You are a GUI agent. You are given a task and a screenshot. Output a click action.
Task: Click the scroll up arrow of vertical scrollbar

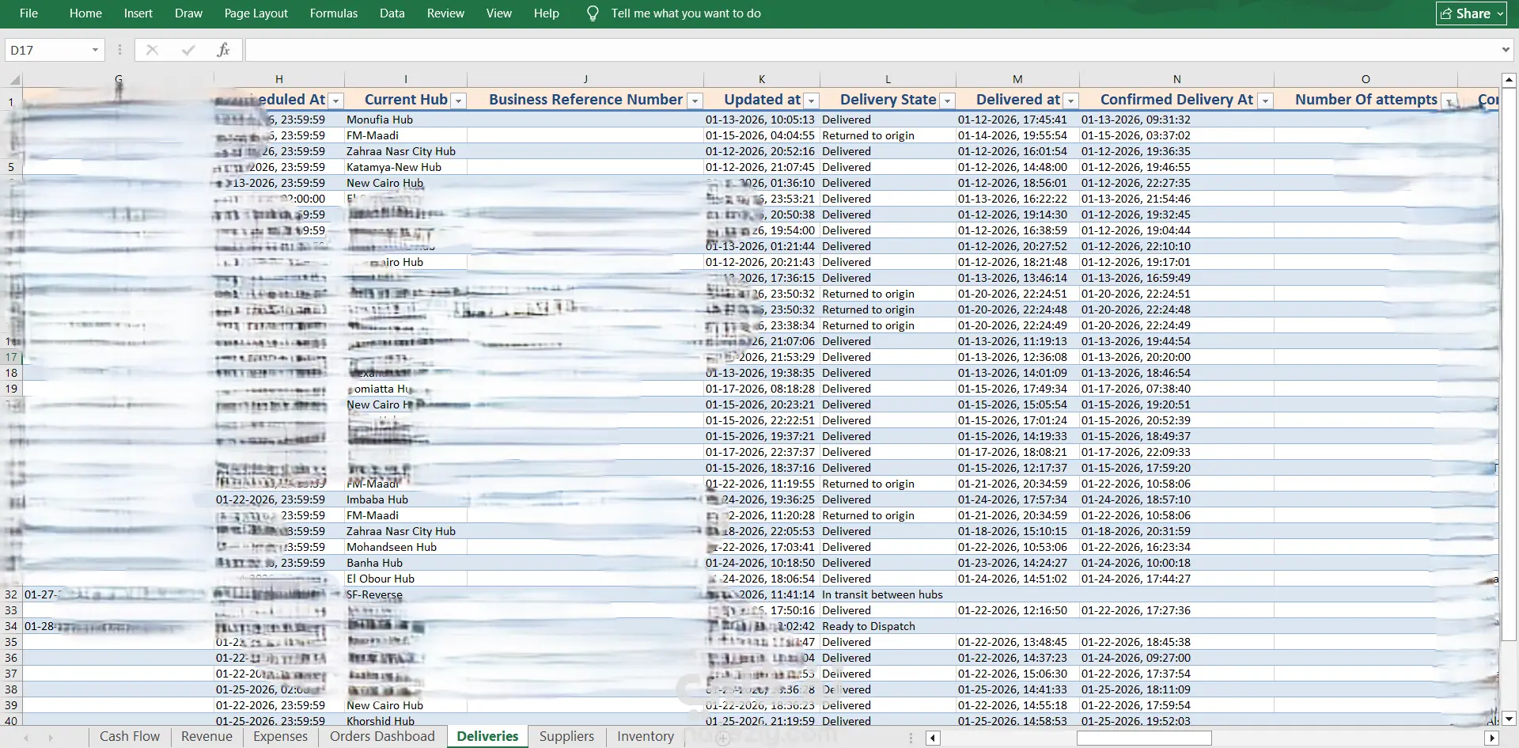1509,80
